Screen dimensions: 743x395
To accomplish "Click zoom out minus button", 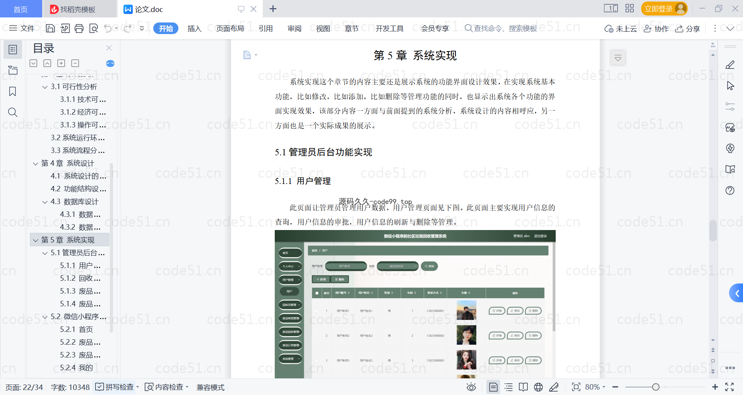I will click(615, 387).
